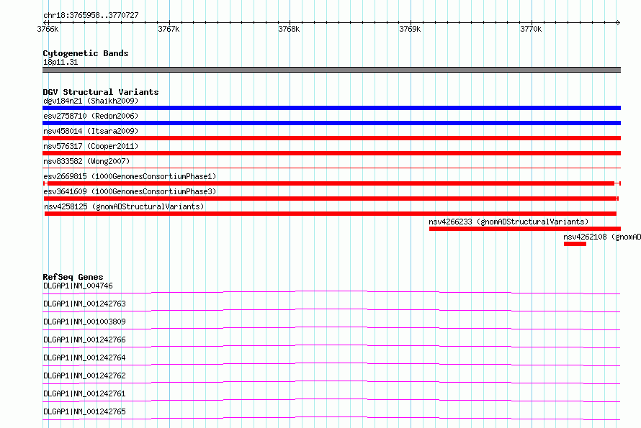
Task: Open nsv833582 (Wong2007) variant label
Action: pos(86,161)
